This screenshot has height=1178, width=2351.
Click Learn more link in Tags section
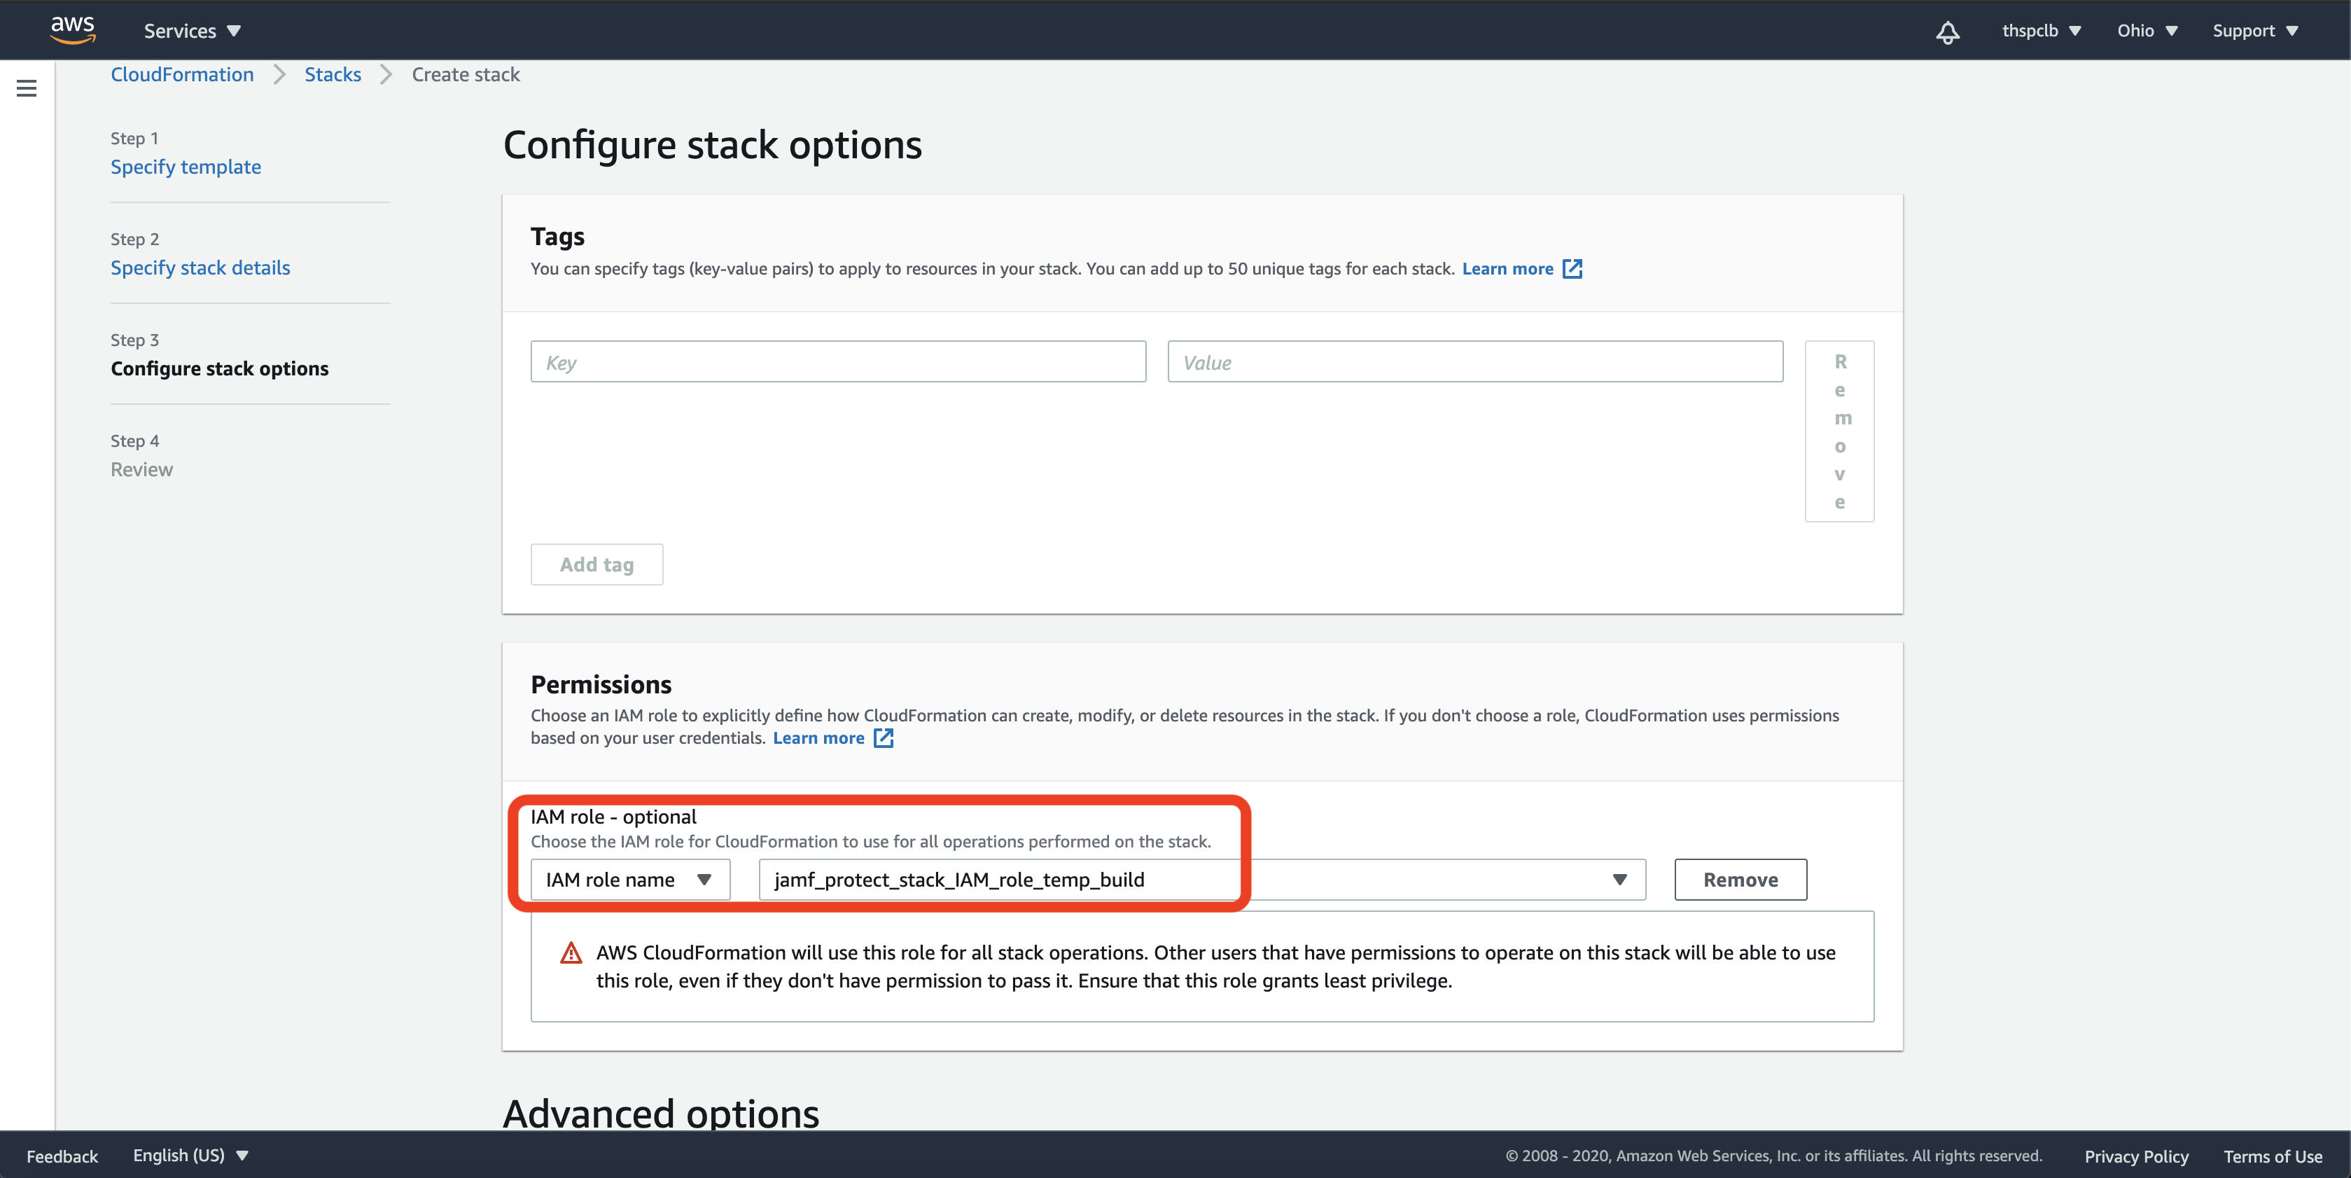(1508, 268)
